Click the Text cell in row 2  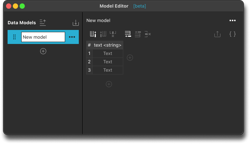[x=108, y=62]
